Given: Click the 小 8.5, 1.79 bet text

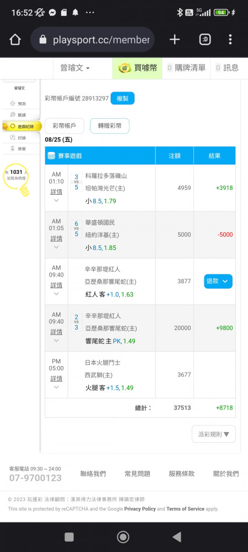Looking at the screenshot, I should (x=101, y=201).
